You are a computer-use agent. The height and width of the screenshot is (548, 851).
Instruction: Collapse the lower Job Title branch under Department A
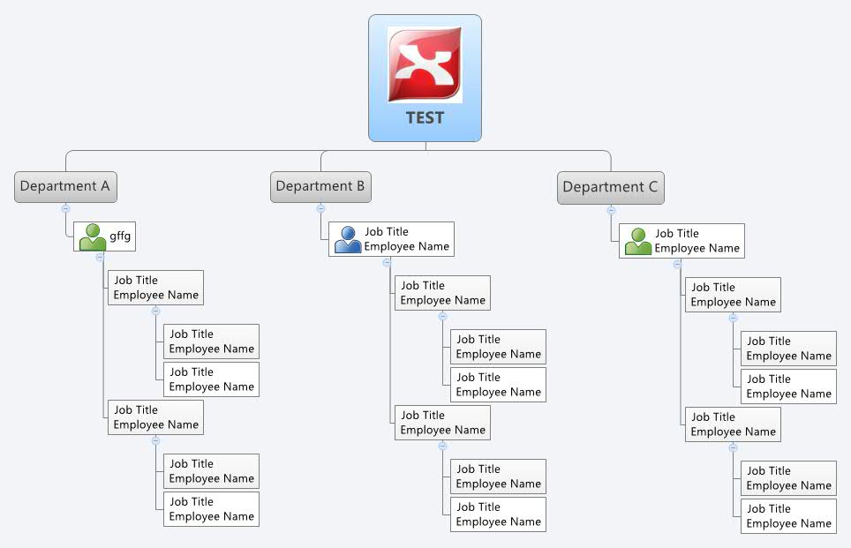[155, 441]
